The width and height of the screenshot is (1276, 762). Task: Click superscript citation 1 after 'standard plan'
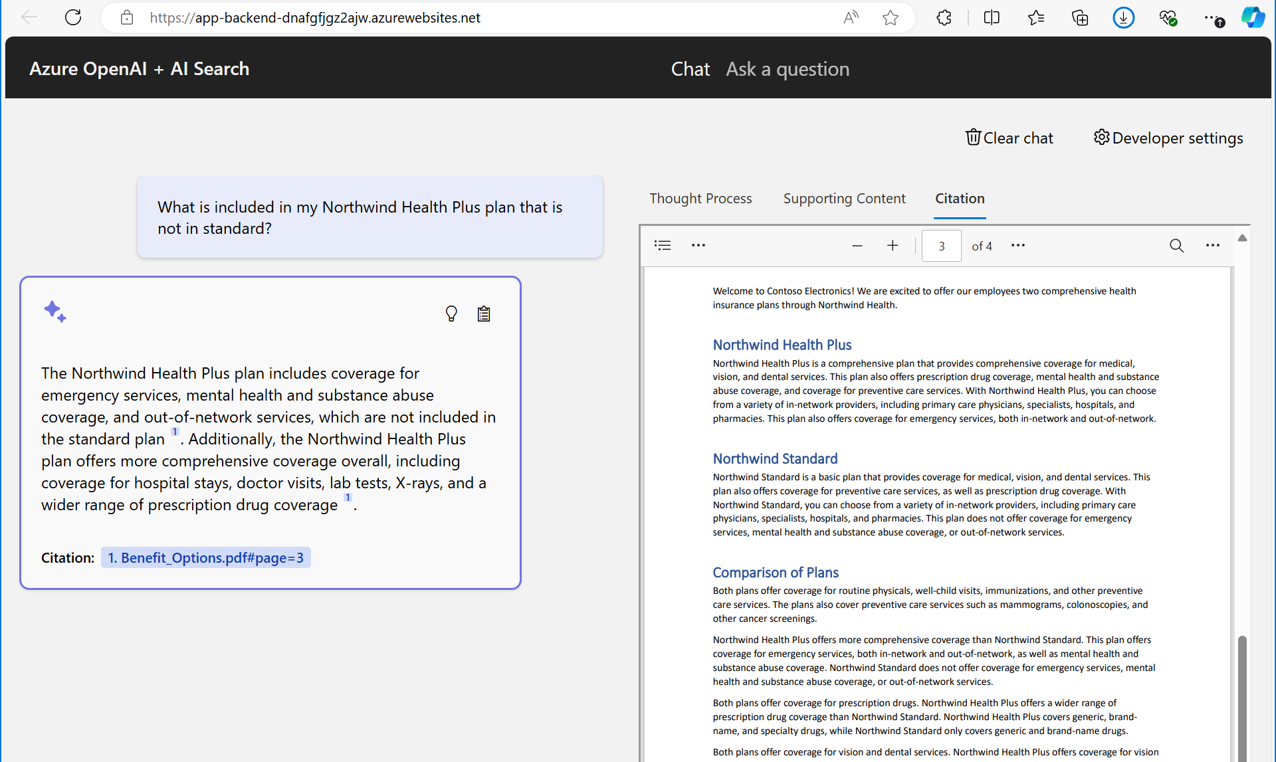pos(175,432)
